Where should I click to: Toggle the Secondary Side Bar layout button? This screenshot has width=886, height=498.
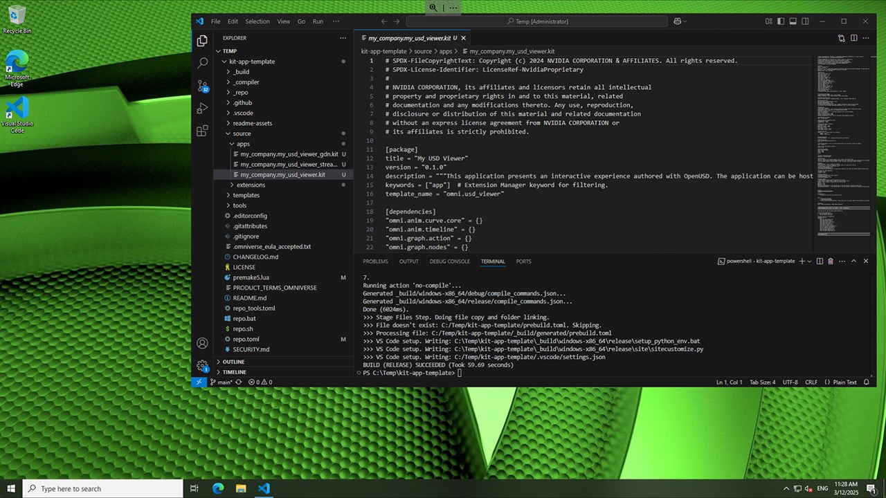(806, 21)
